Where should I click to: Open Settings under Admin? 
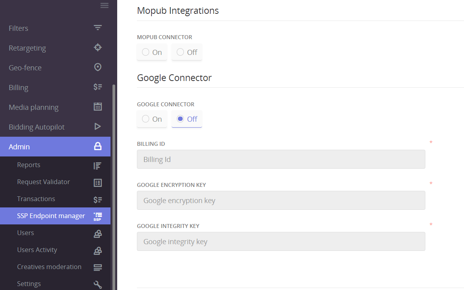(x=55, y=284)
